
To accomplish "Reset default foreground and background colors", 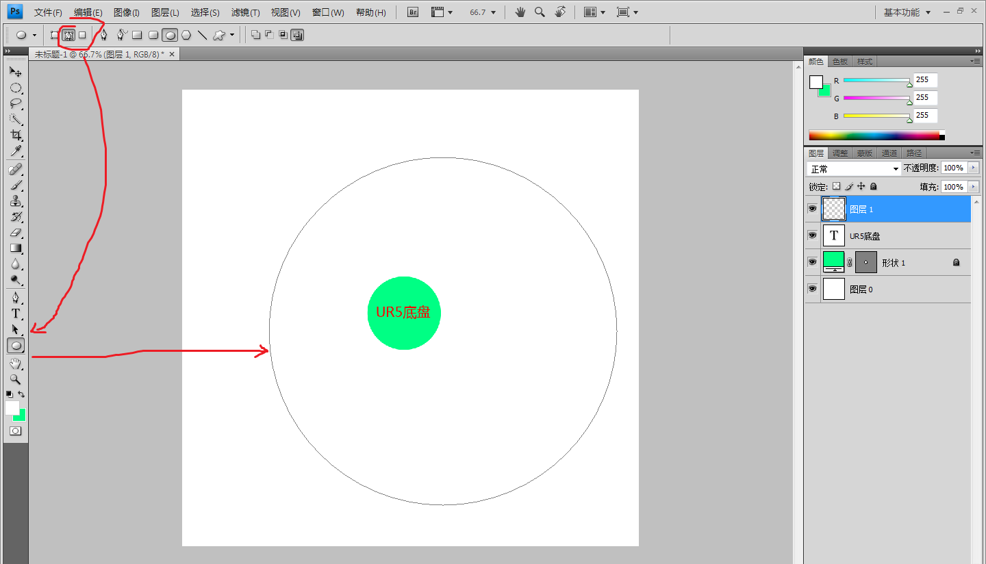I will click(x=10, y=394).
